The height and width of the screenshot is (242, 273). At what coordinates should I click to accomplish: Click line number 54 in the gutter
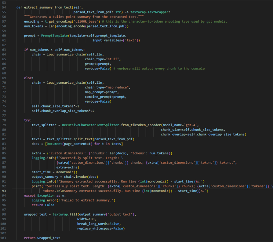[x=4, y=7]
